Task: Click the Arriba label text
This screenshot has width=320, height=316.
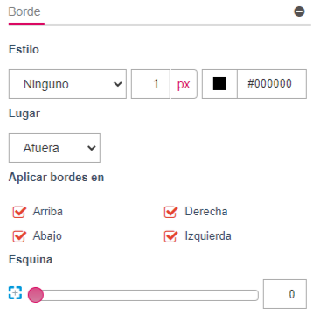Action: point(48,211)
